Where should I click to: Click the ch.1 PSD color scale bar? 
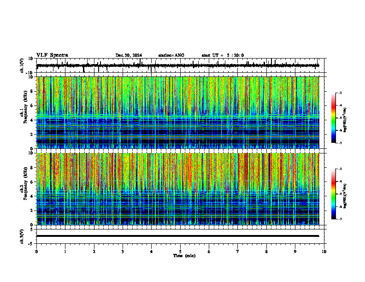tap(333, 118)
